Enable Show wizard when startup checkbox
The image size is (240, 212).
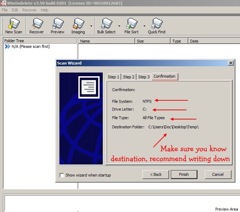[62, 175]
